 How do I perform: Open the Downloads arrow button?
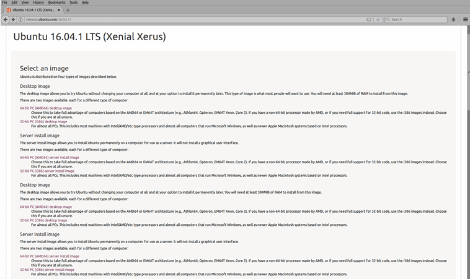(x=453, y=19)
